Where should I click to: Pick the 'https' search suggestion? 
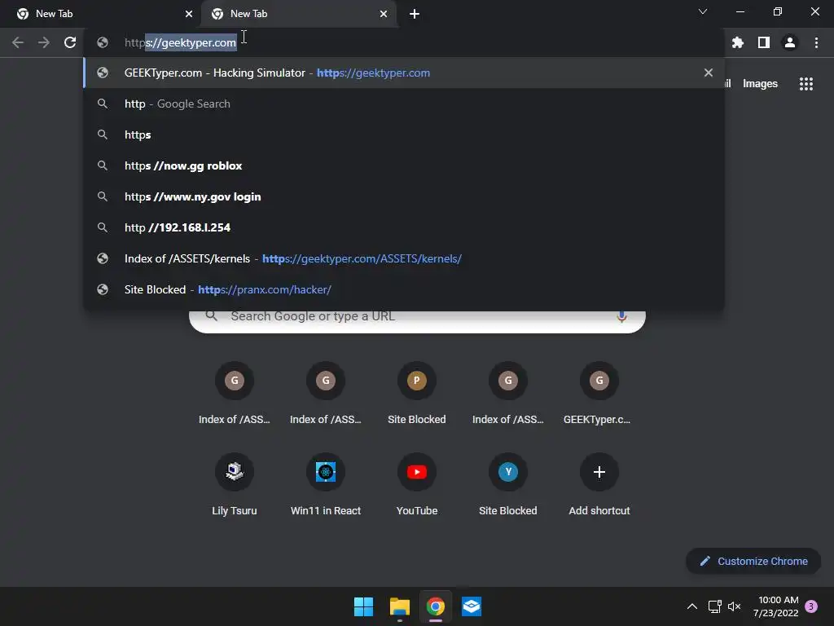[x=404, y=134]
